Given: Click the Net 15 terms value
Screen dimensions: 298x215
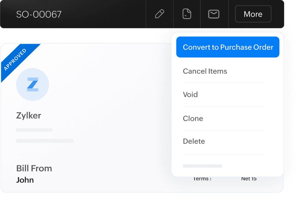Looking at the screenshot, I should tap(249, 179).
